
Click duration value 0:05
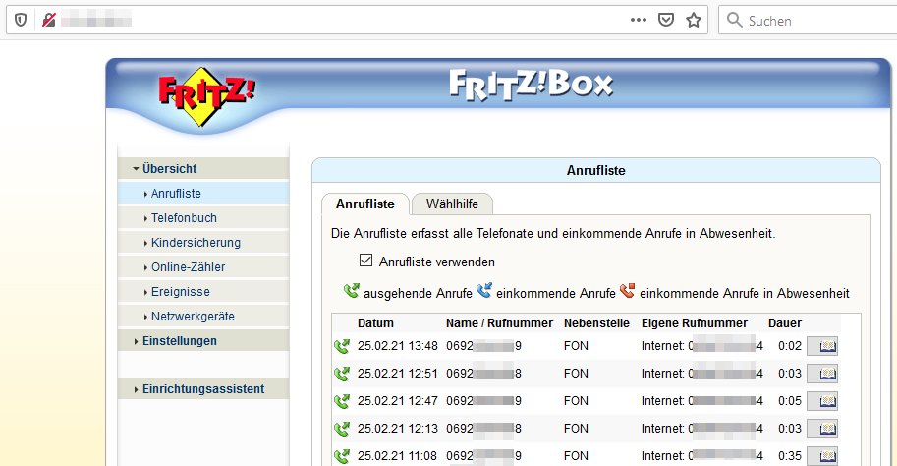point(790,401)
